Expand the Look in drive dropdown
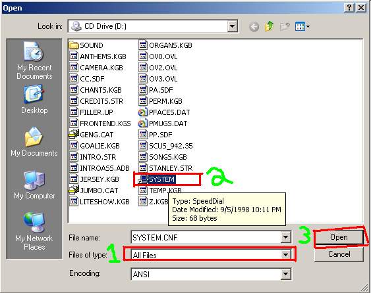The width and height of the screenshot is (371, 293). [233, 26]
